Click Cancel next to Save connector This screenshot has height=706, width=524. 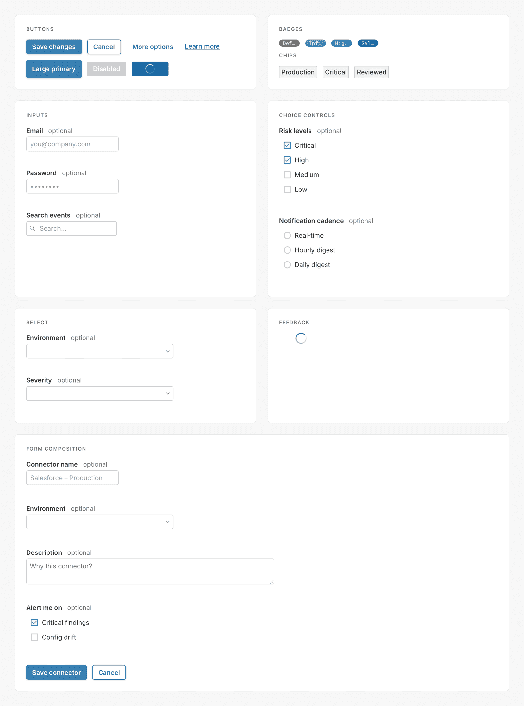109,673
